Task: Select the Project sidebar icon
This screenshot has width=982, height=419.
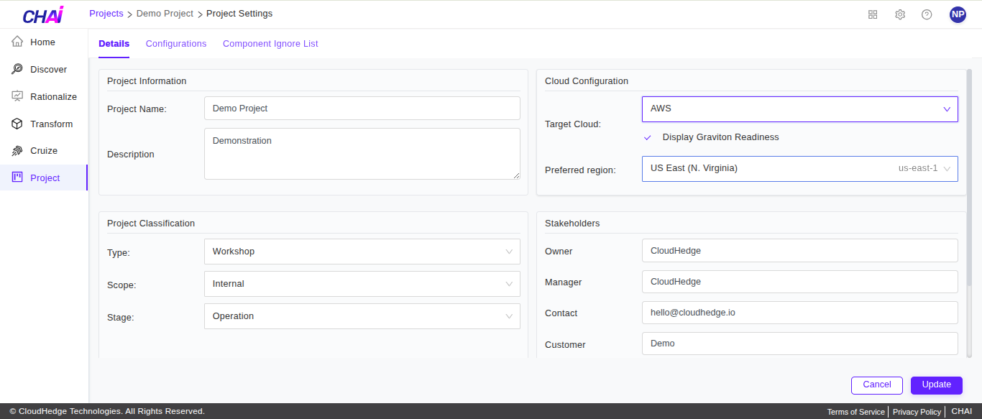Action: tap(17, 178)
